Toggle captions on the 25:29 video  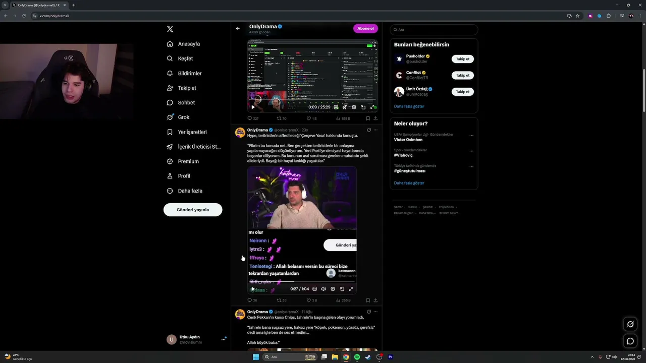(336, 107)
